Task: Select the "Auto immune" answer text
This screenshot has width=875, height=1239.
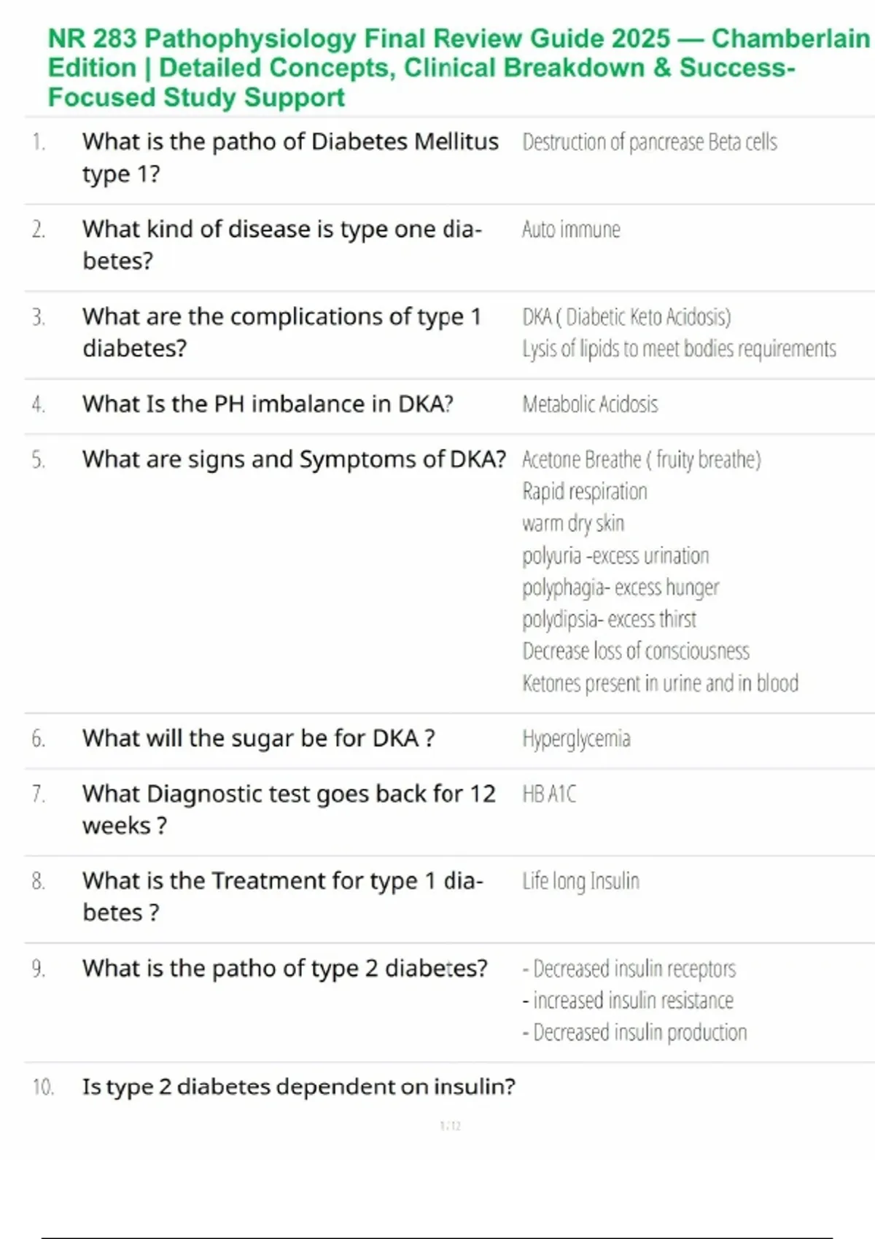Action: click(571, 230)
